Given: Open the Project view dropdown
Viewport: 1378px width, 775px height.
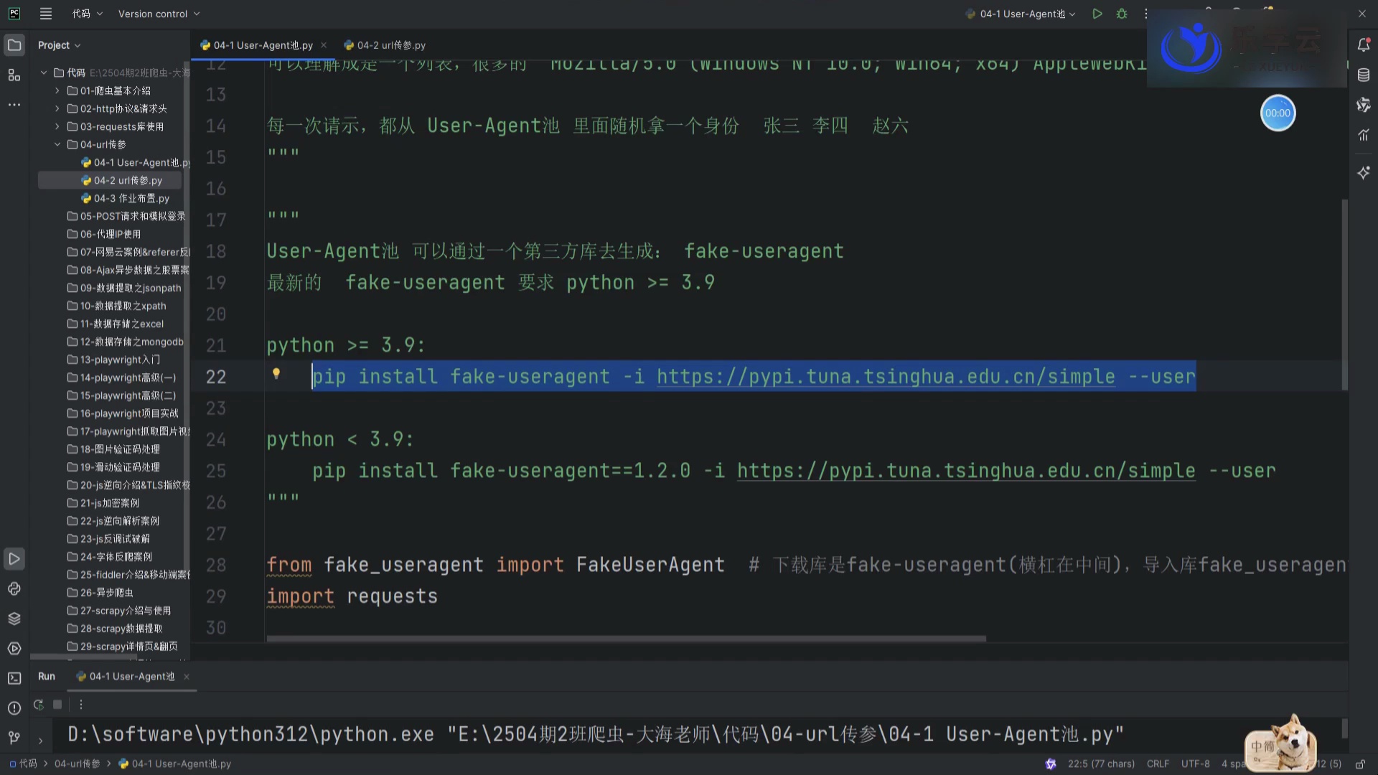Looking at the screenshot, I should pyautogui.click(x=60, y=44).
